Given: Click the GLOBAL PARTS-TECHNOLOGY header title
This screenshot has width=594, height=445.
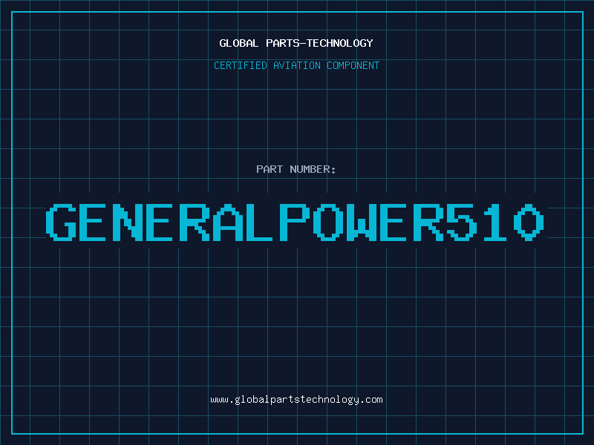Looking at the screenshot, I should (296, 43).
